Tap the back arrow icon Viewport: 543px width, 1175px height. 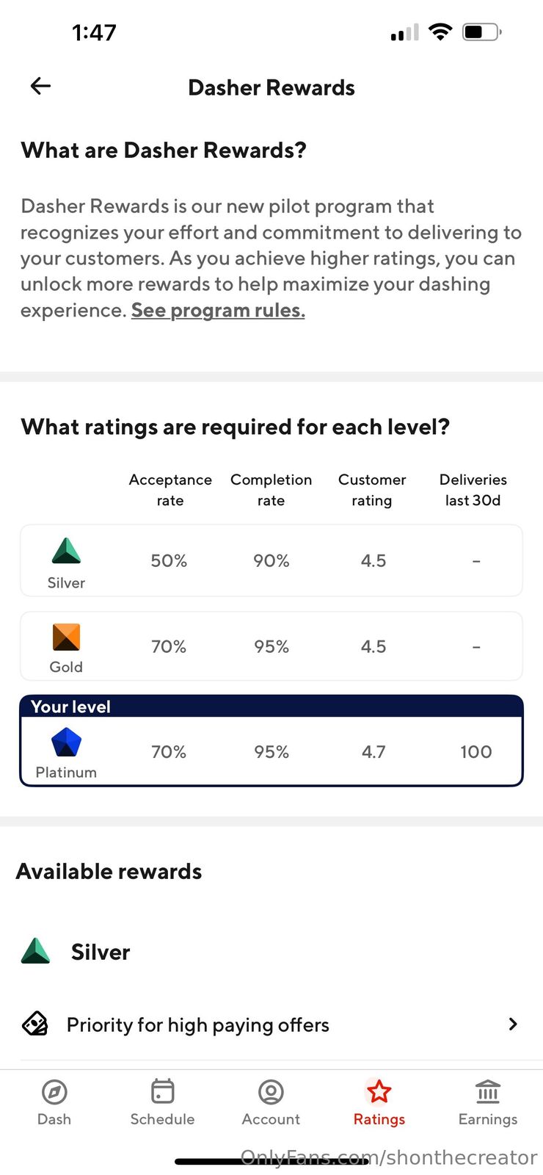pyautogui.click(x=40, y=86)
